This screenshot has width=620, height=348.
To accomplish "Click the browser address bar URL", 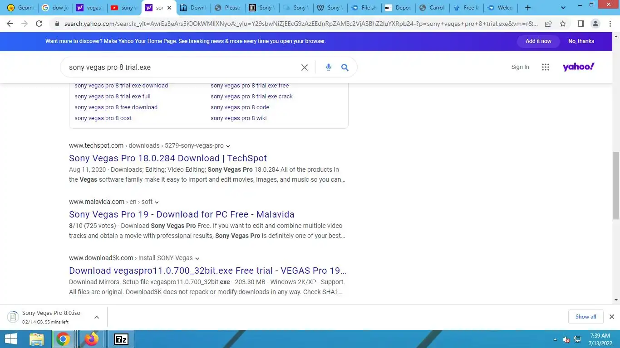I will tap(301, 24).
